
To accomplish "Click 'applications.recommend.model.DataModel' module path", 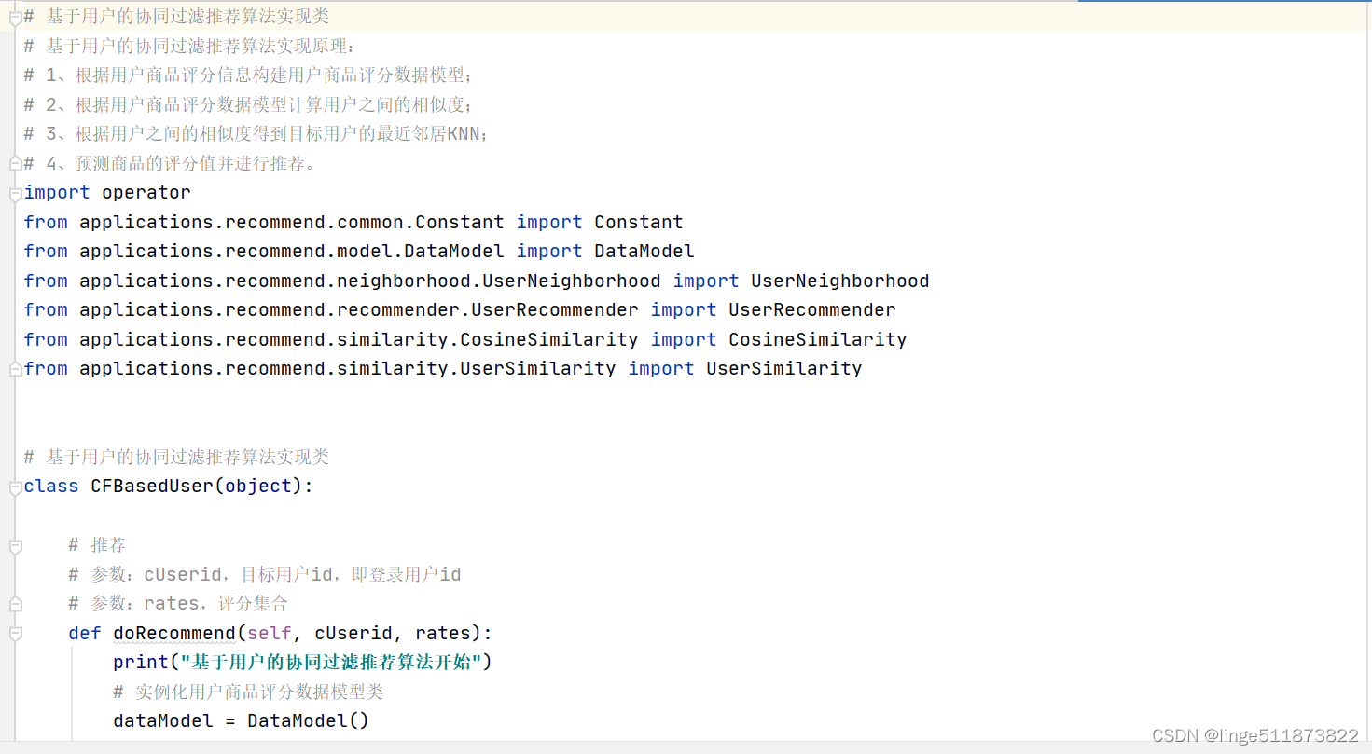I will tap(292, 252).
